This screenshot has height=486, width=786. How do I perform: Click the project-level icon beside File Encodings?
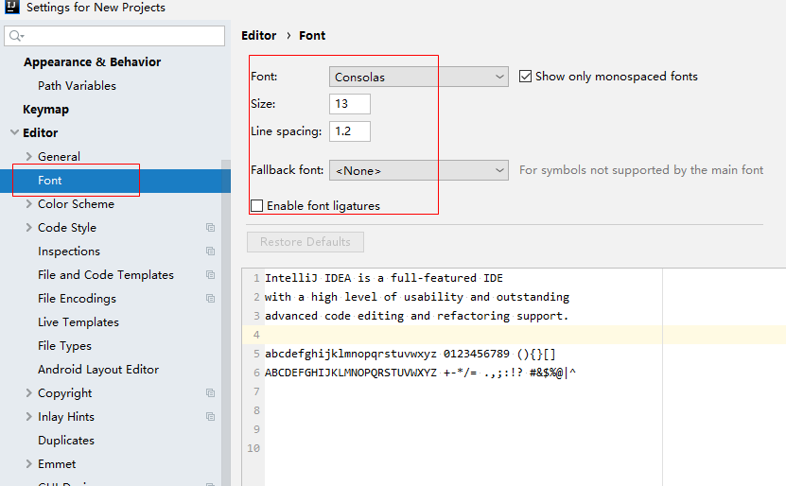(x=210, y=299)
